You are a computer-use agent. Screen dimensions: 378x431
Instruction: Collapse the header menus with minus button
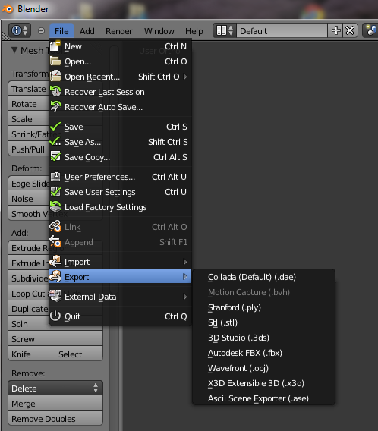[x=41, y=30]
